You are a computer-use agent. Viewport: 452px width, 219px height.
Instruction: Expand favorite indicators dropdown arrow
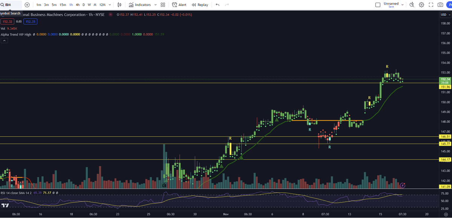(x=156, y=5)
